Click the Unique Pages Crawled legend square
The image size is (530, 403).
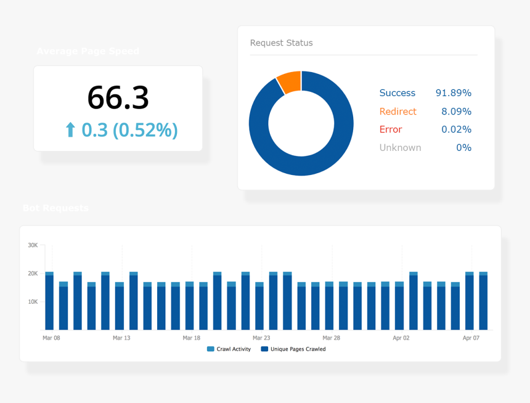264,349
